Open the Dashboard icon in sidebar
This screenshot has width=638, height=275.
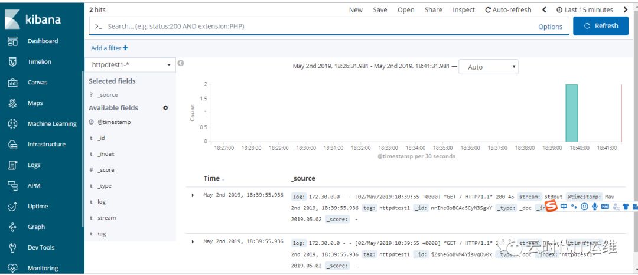12,41
